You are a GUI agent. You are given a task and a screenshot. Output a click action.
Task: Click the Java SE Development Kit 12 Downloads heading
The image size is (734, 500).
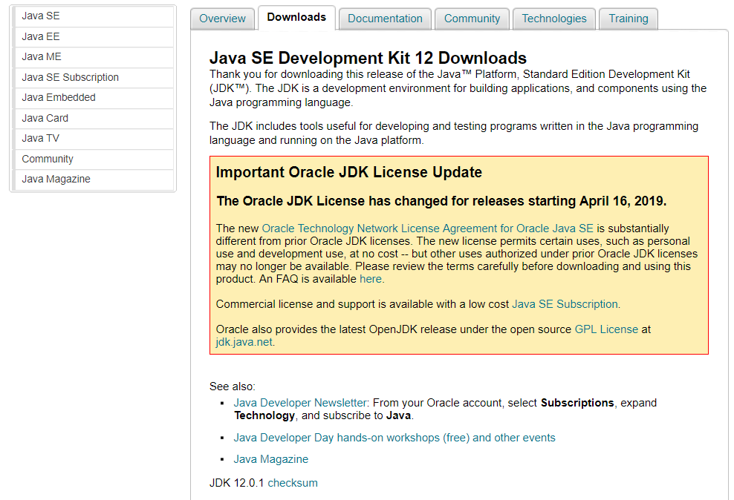tap(368, 58)
